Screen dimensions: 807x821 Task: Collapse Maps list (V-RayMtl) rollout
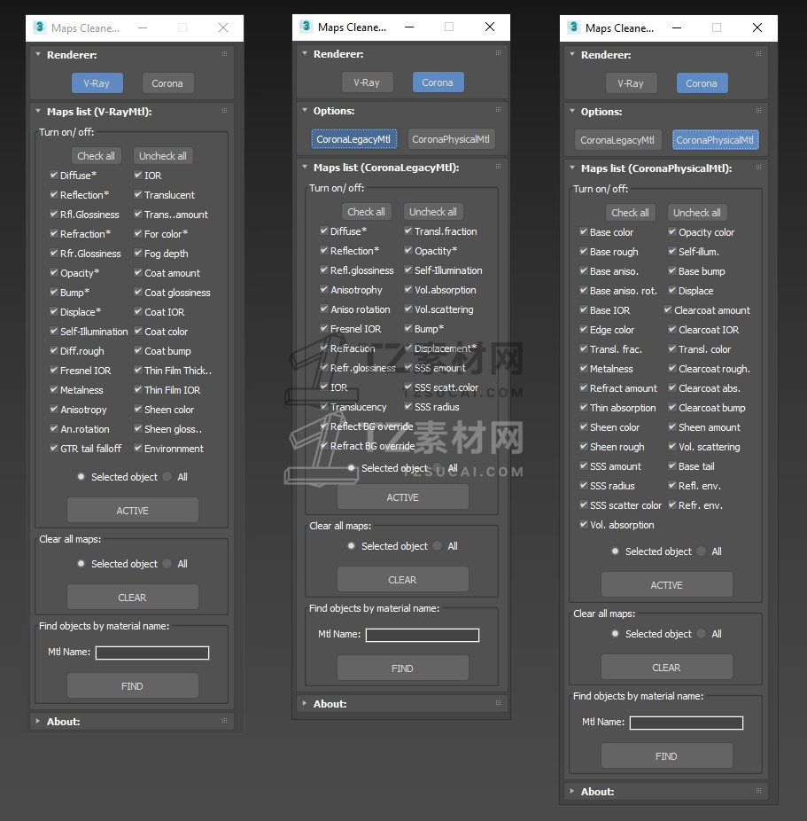click(38, 111)
